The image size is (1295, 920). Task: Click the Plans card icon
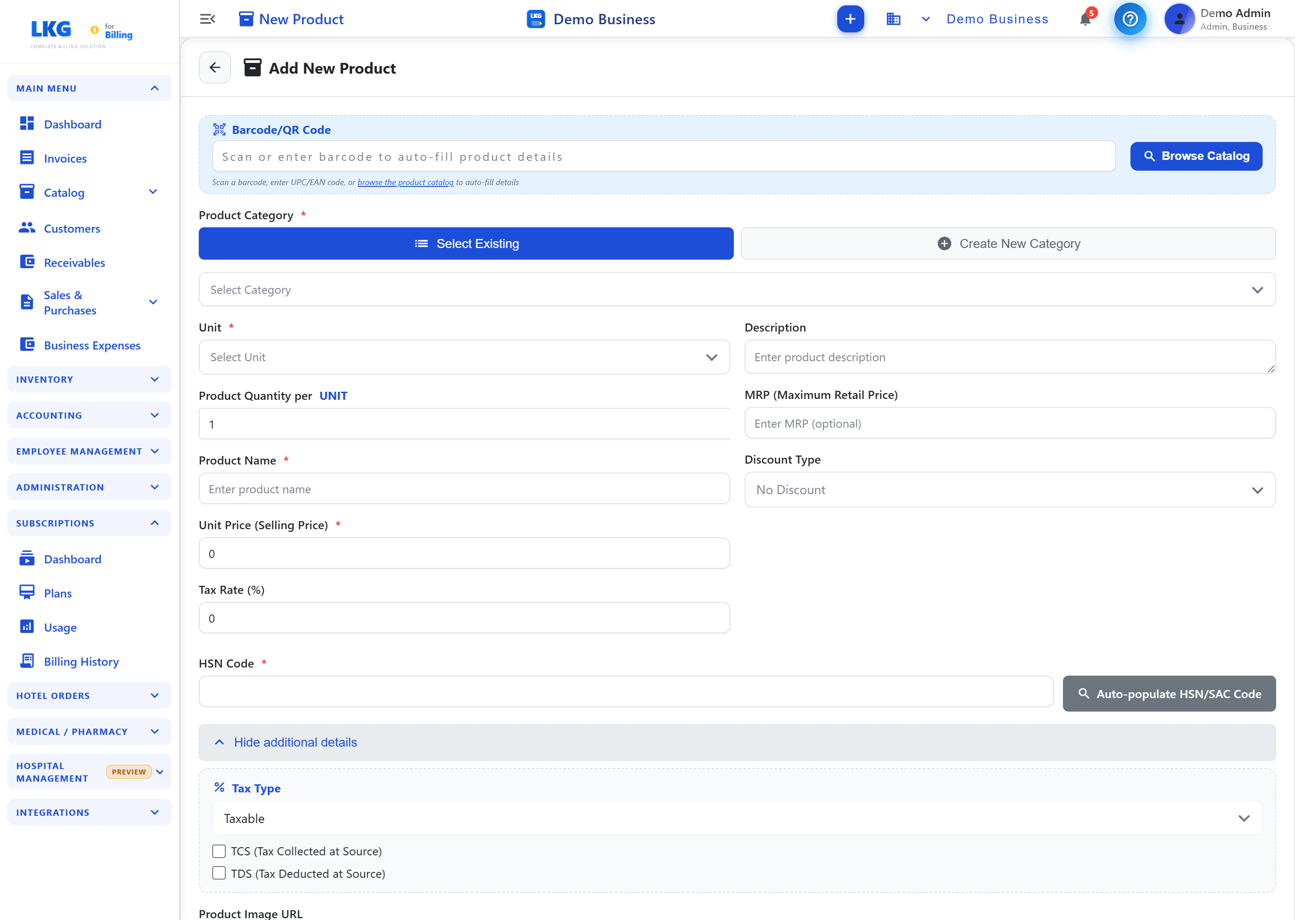[x=27, y=593]
